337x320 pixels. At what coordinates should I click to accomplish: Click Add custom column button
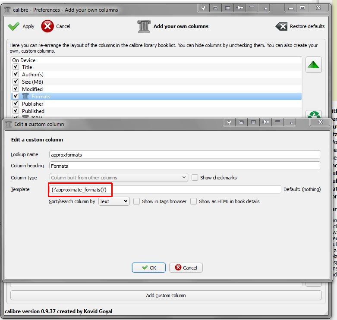tap(166, 295)
